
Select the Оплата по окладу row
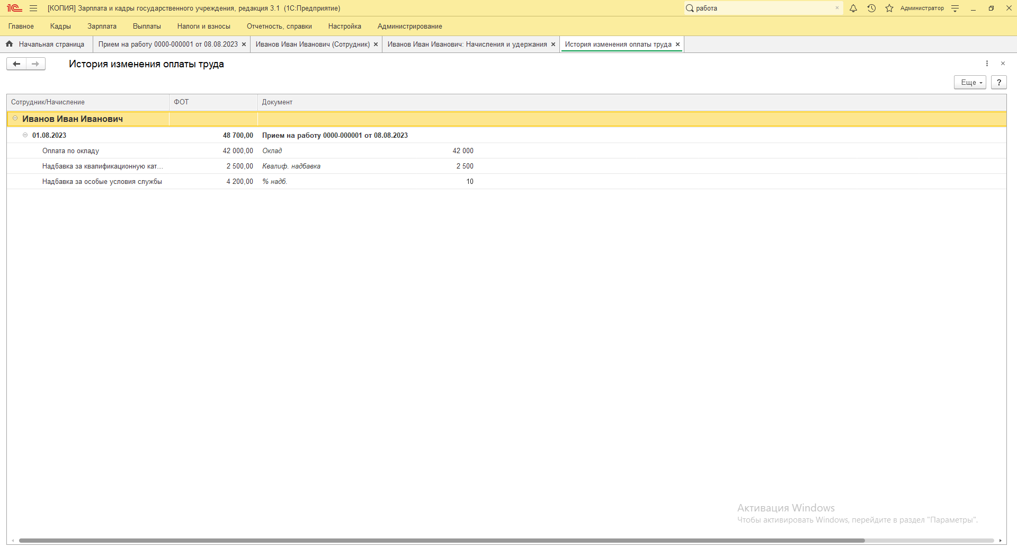coord(506,151)
